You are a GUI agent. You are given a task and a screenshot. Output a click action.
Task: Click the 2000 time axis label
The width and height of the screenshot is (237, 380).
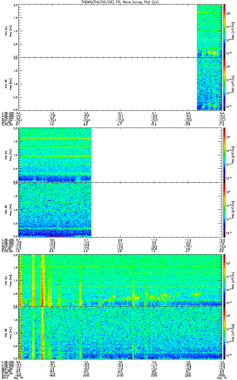point(86,376)
